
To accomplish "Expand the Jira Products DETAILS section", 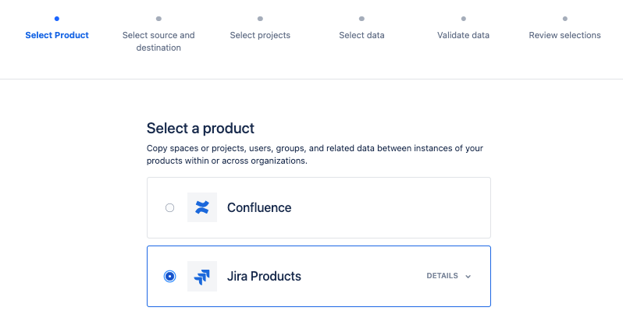I will [442, 276].
